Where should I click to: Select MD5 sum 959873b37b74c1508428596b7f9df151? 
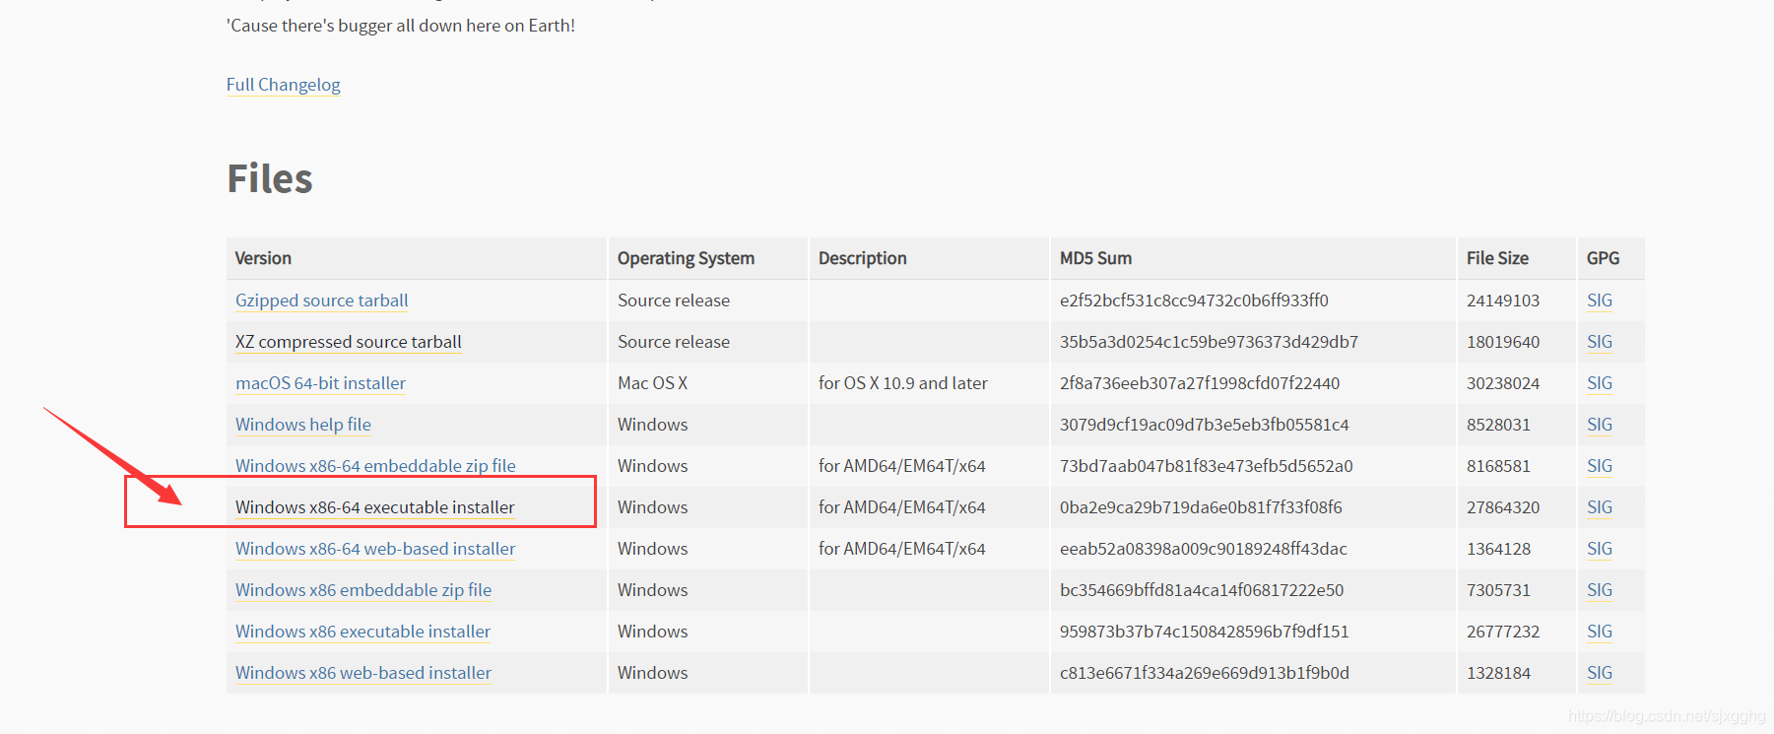coord(1205,632)
